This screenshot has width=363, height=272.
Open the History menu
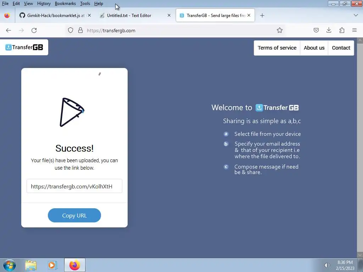pos(44,4)
